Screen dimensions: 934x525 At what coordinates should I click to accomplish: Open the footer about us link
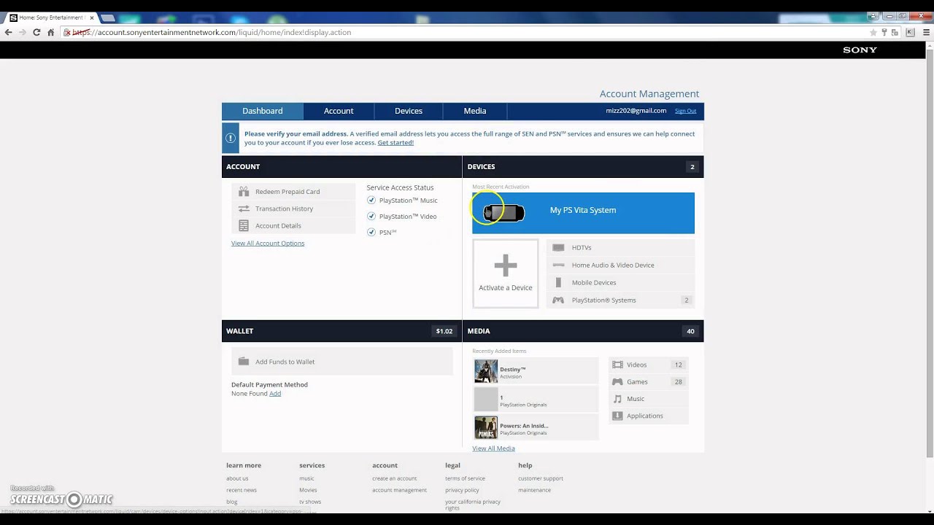click(x=237, y=478)
